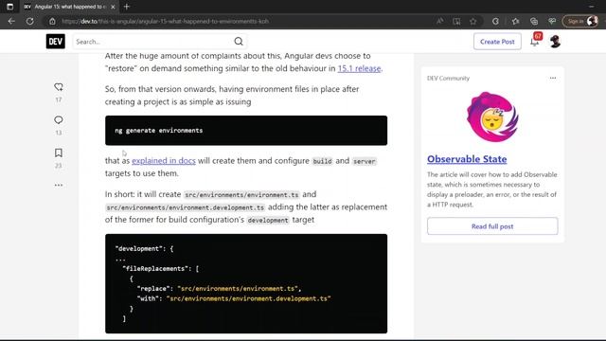Viewport: 606px width, 341px height.
Task: Click the browser essentials heart icon
Action: [552, 21]
